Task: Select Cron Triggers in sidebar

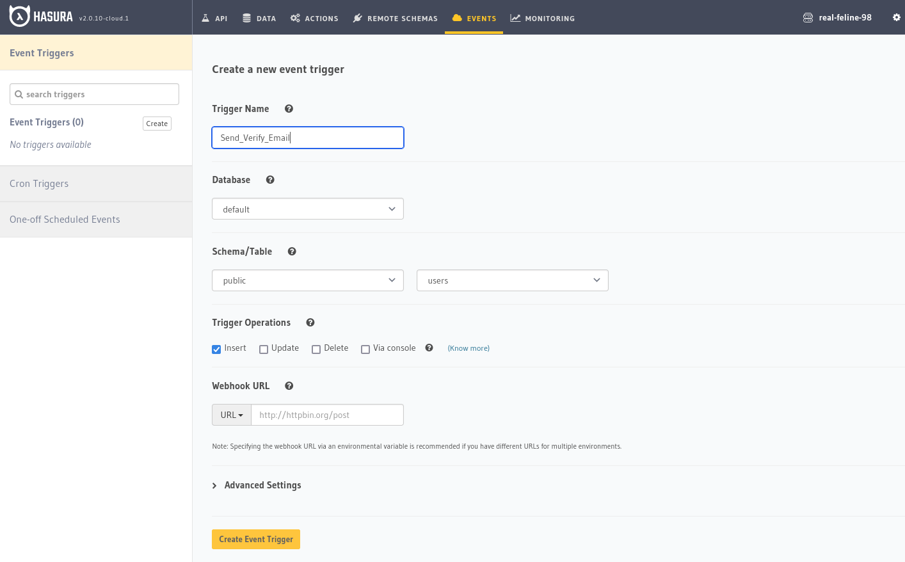Action: click(39, 184)
